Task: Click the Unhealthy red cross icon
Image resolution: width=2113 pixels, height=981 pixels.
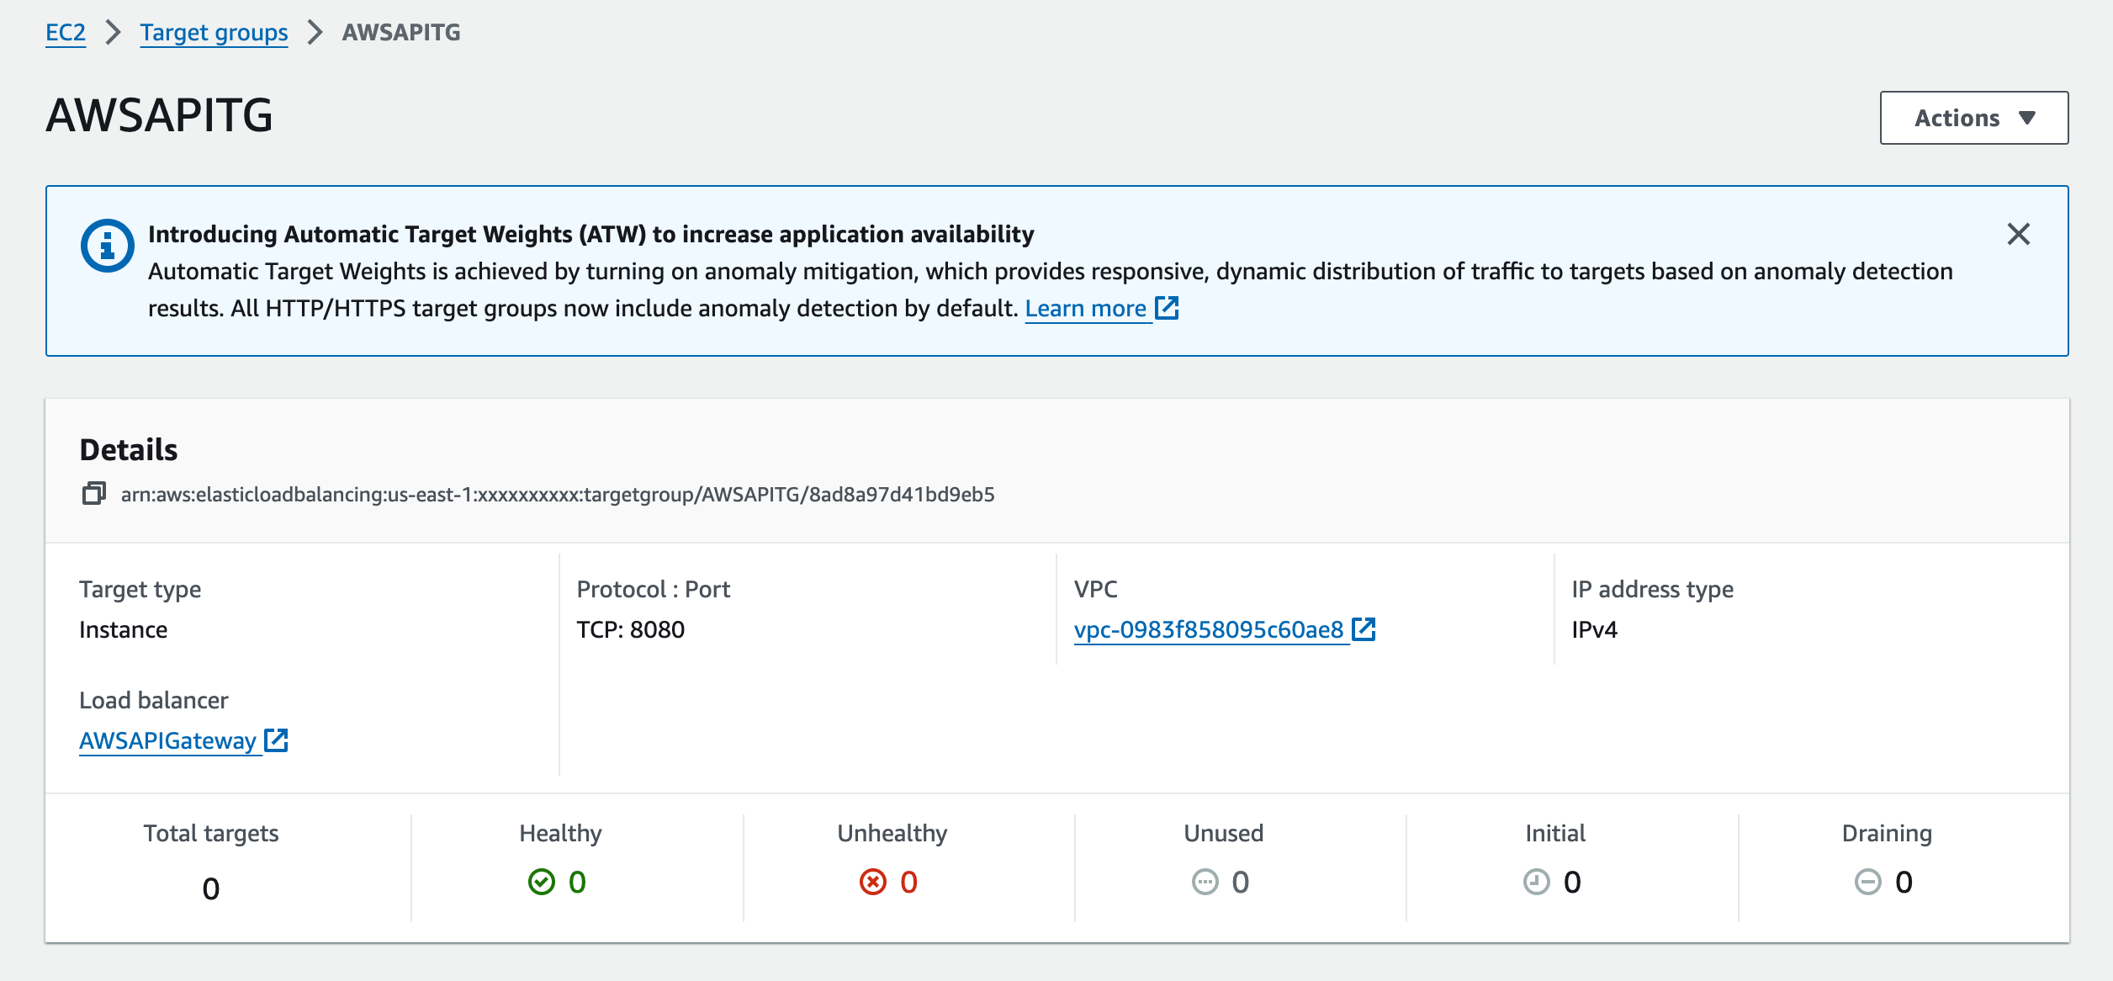Action: (873, 882)
